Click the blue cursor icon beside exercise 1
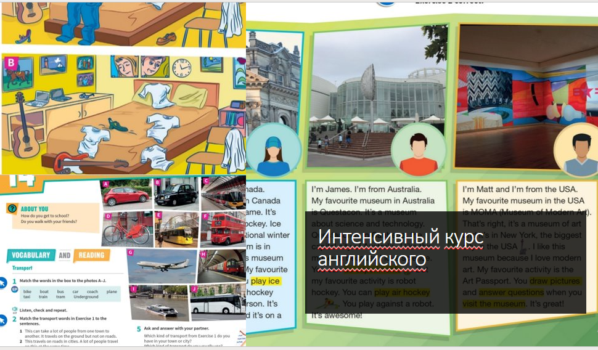Screen dimensions: 598x350 [x=2, y=283]
